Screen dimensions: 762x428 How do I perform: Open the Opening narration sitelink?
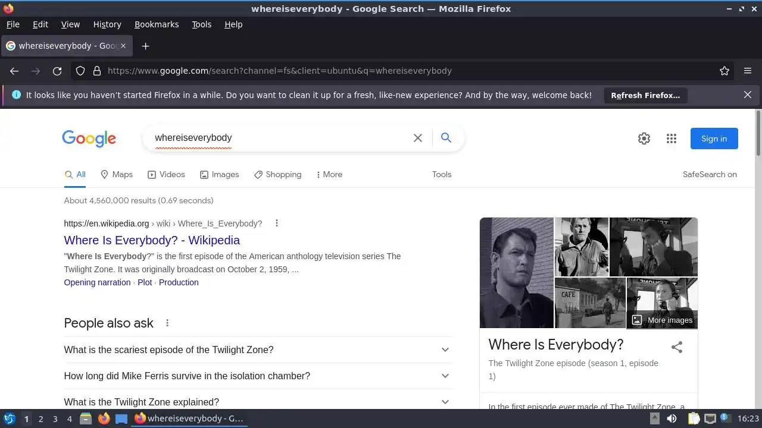(x=97, y=282)
